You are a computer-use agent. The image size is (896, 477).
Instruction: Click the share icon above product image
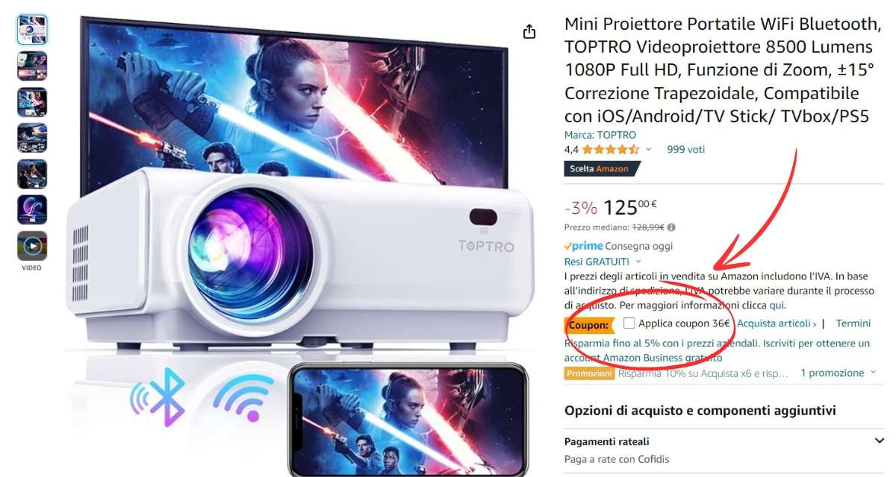click(529, 31)
